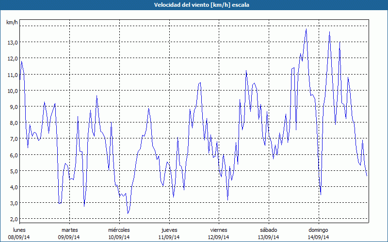Click the 'lunes' day label
The image size is (388, 242).
(19, 230)
